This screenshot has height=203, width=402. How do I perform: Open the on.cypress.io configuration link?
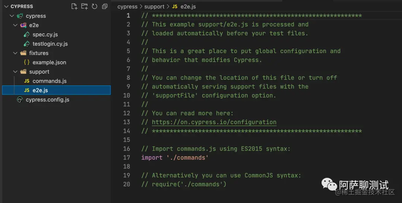pos(214,122)
